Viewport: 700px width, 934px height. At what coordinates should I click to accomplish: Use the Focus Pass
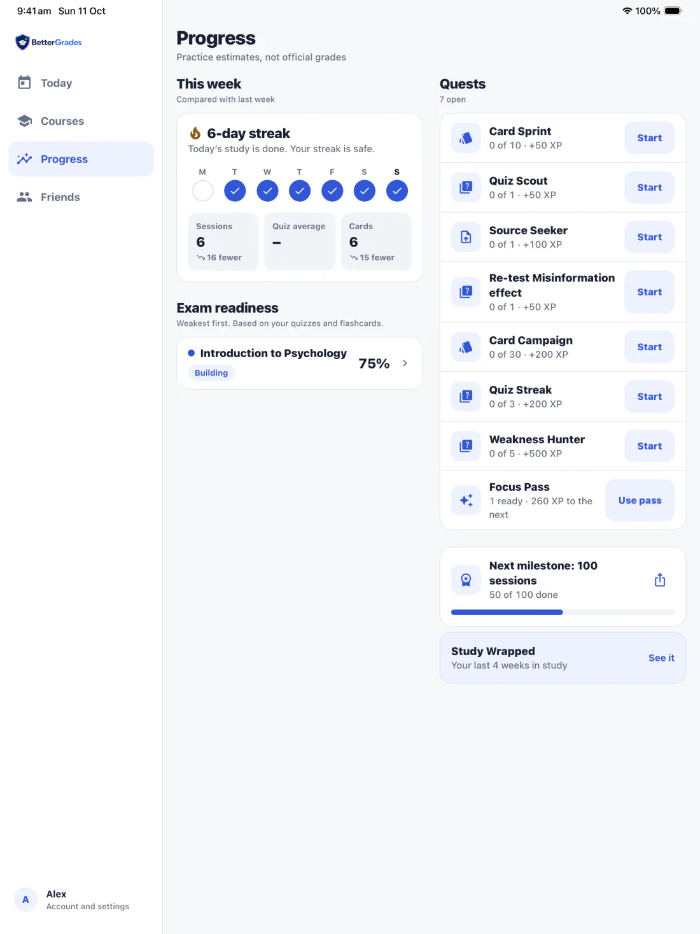640,500
